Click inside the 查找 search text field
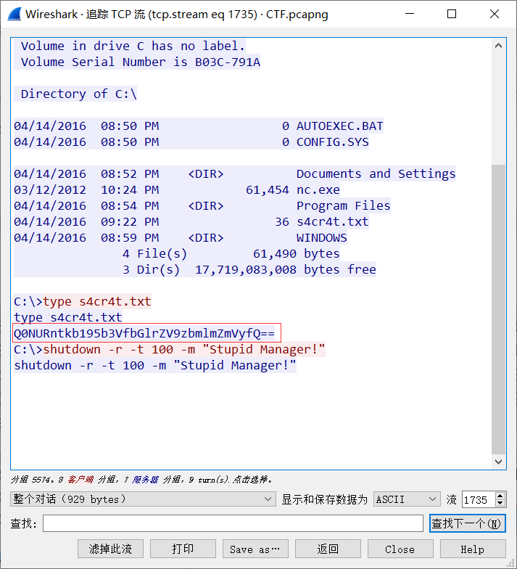The height and width of the screenshot is (569, 517). coord(233,523)
